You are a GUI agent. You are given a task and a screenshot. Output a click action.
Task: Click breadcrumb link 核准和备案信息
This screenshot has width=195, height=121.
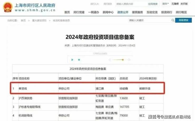click(61, 20)
